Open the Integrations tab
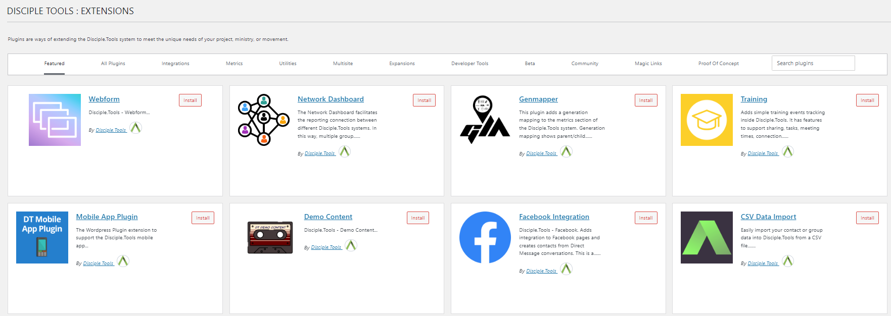 click(175, 64)
